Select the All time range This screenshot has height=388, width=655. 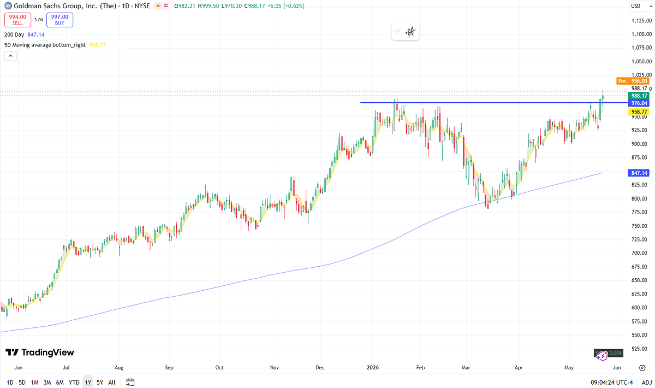click(112, 382)
